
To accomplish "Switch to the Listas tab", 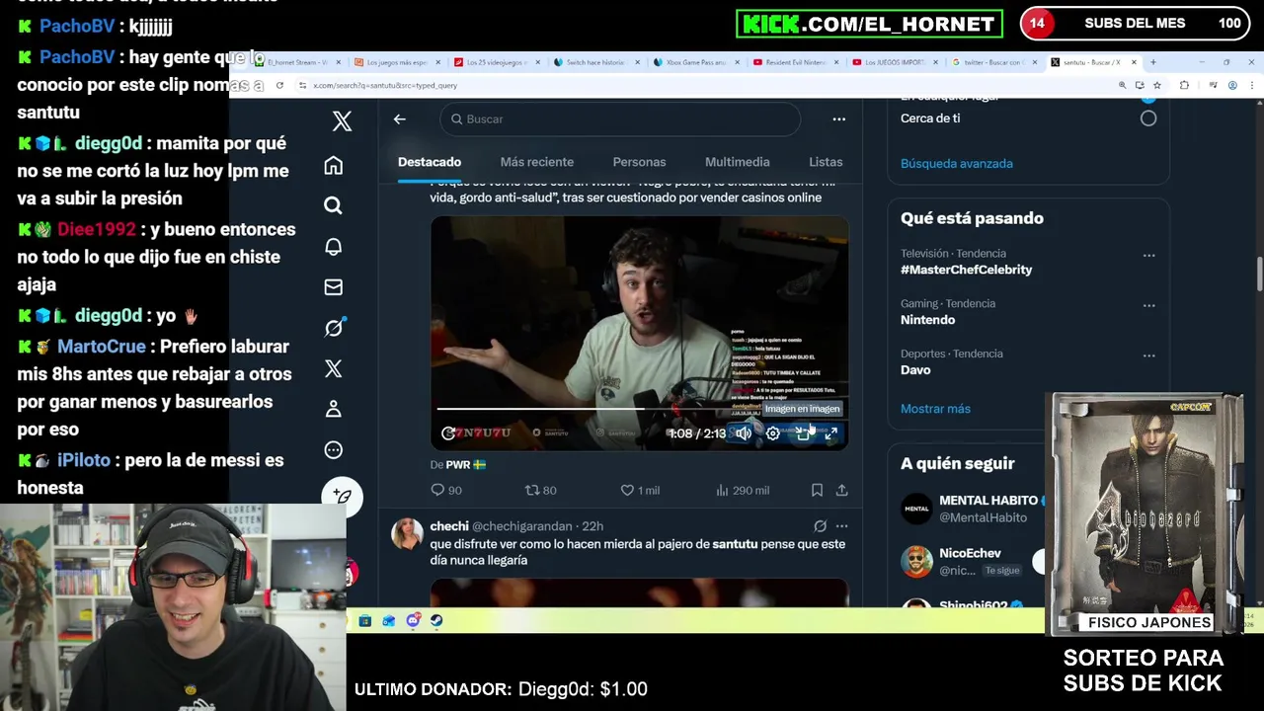I will click(x=826, y=162).
